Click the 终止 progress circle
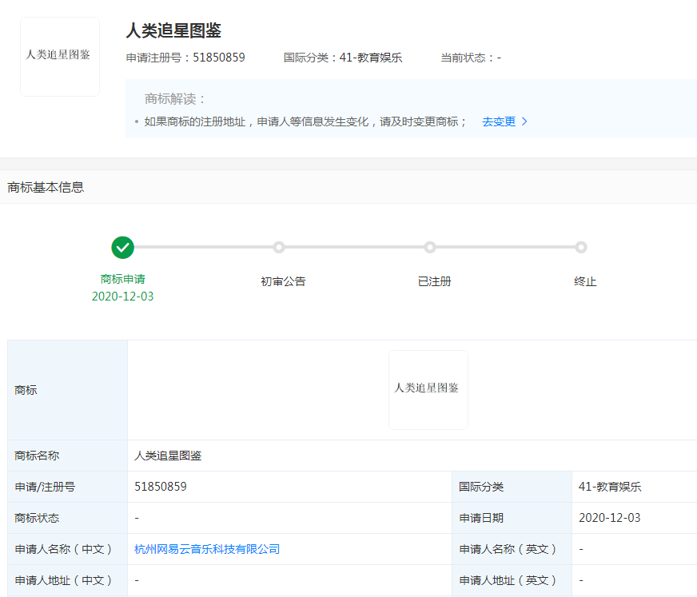 [583, 248]
